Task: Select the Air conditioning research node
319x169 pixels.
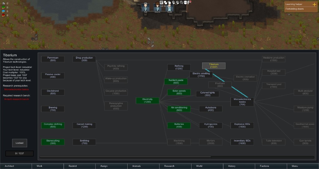Action: point(179,109)
